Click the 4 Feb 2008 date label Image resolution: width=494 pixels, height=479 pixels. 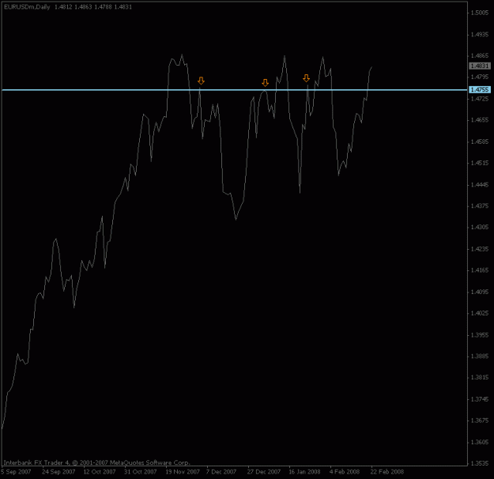345,472
